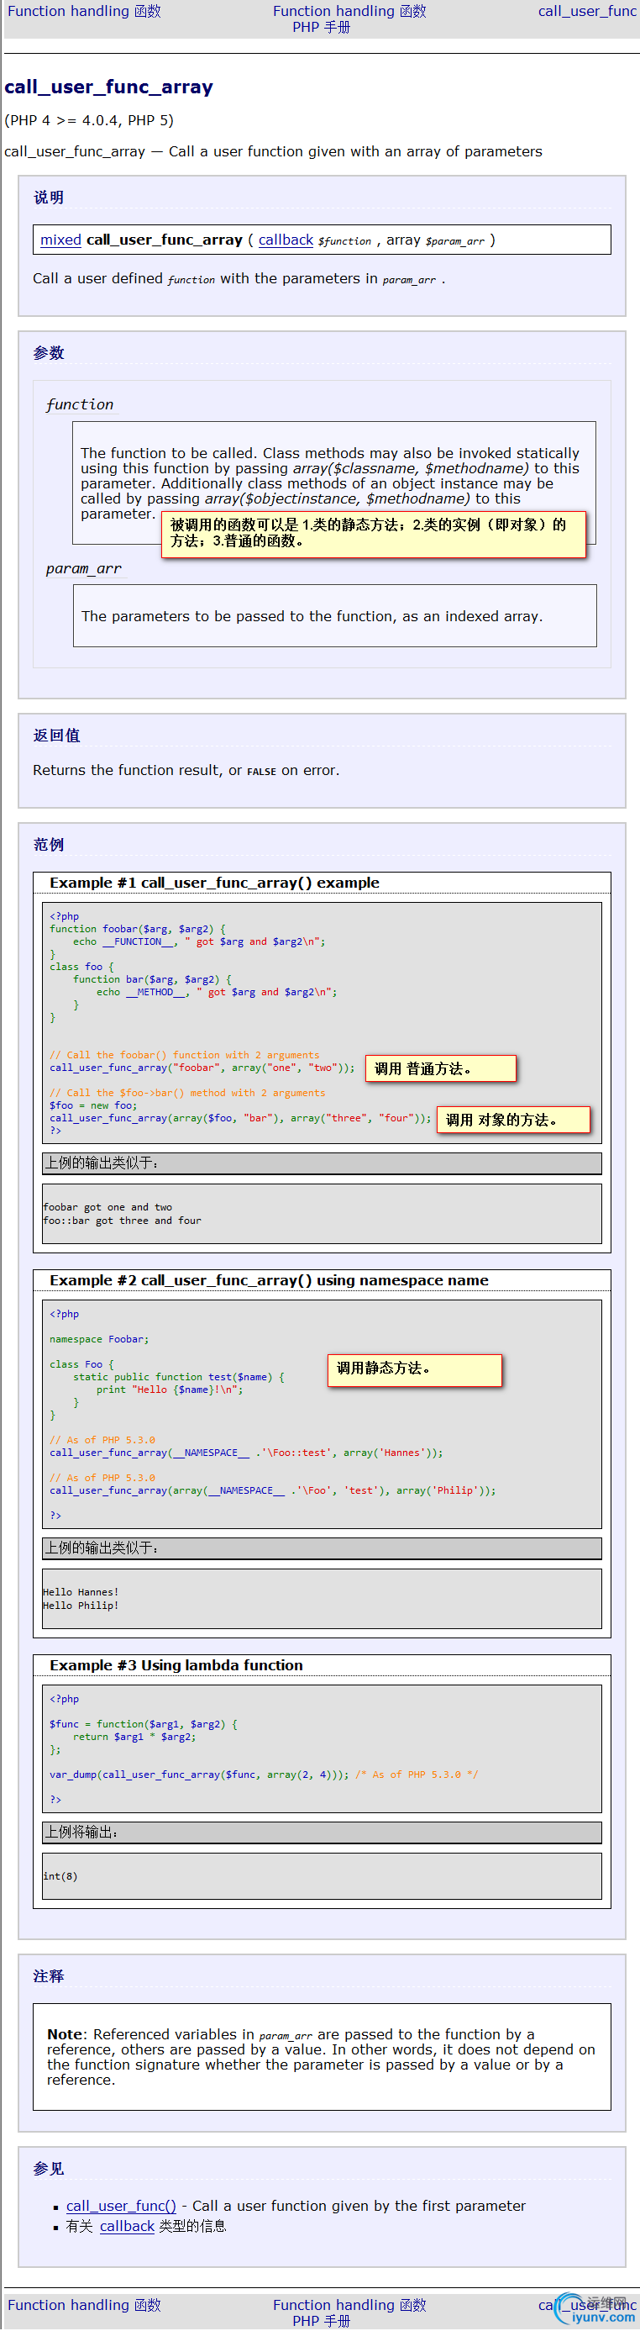
Task: Click 'return $arg1 * $arg2;' code line
Action: tap(134, 1737)
